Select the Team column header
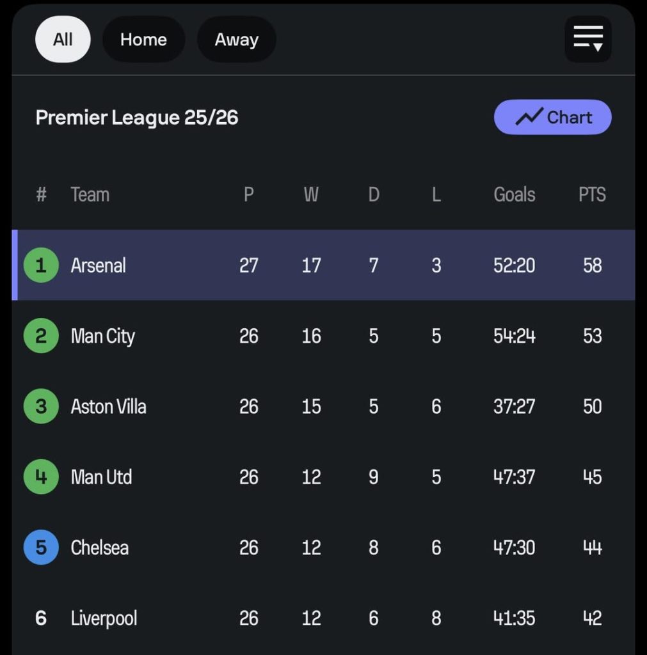The height and width of the screenshot is (655, 647). click(x=90, y=194)
